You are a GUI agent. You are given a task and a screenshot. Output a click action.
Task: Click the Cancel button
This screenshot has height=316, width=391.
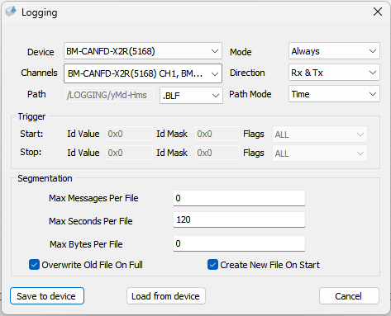click(349, 296)
